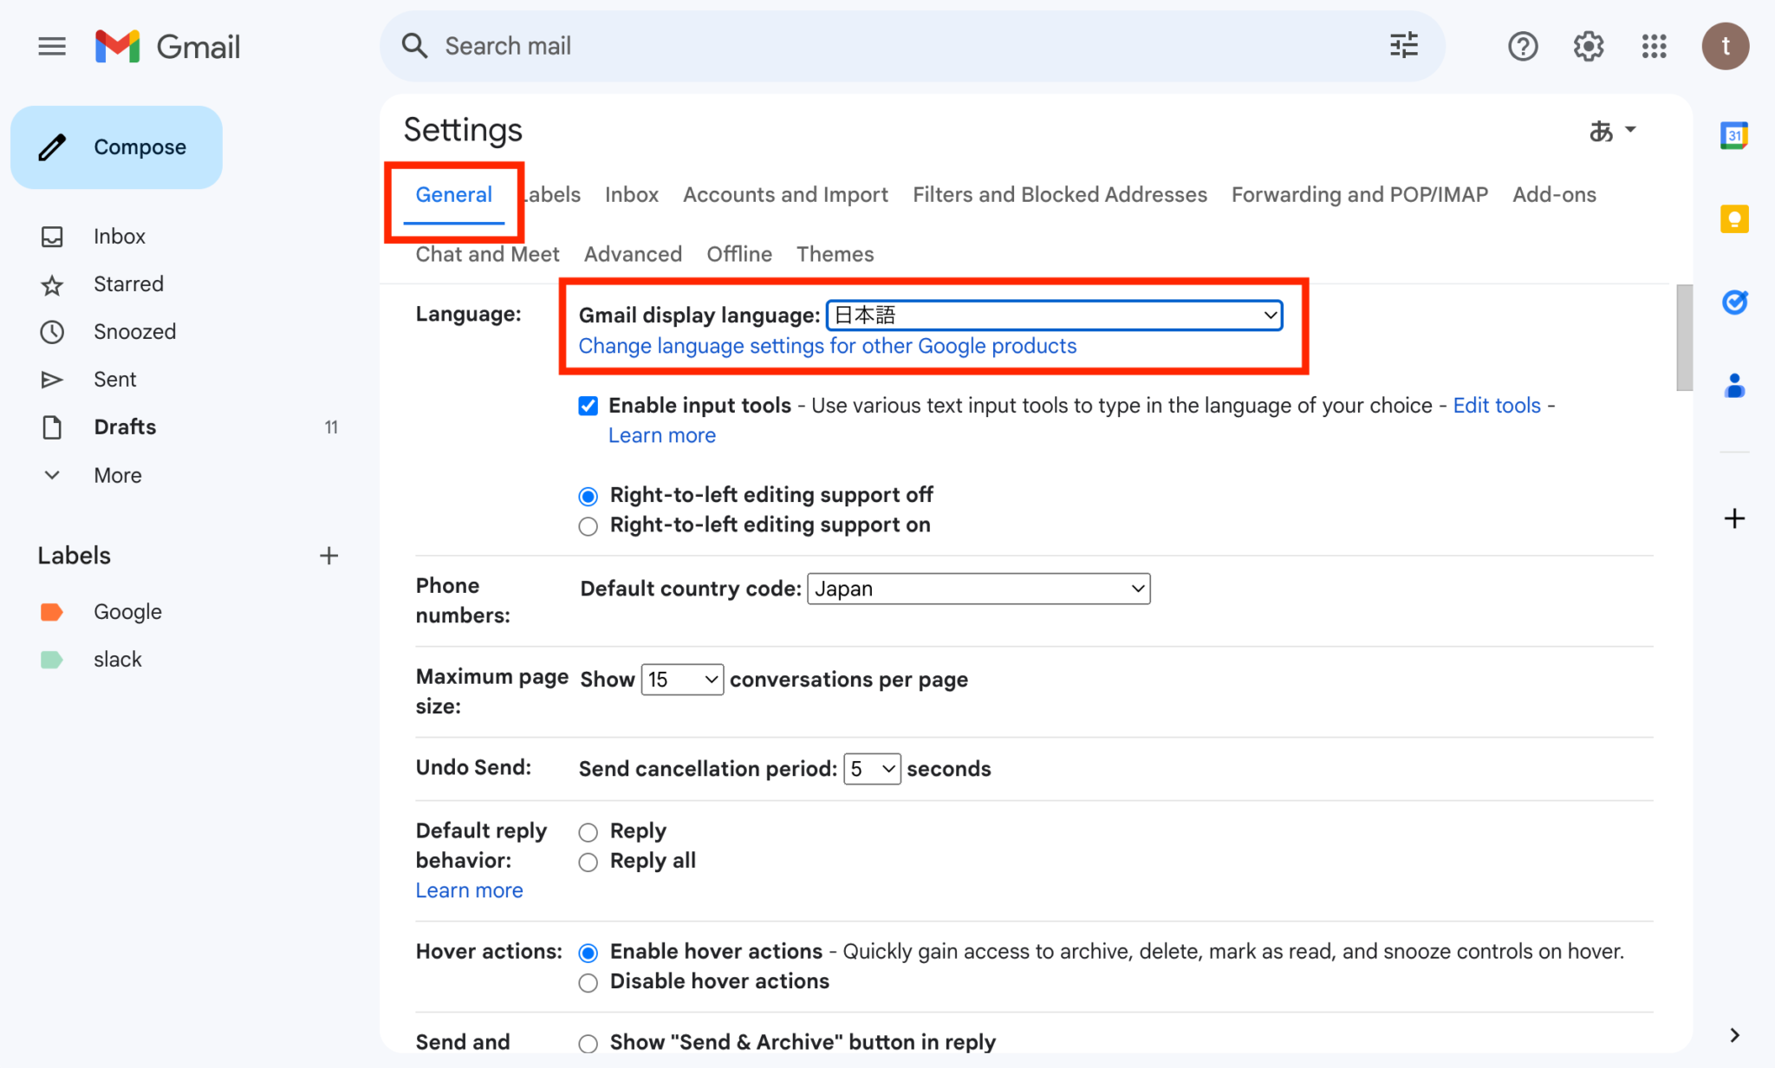Screen dimensions: 1775x1068
Task: Open Google Keep in the right sidebar
Action: [x=1734, y=219]
